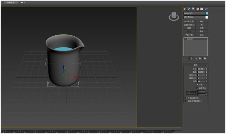Click the red X-axis gizmo arrow

coord(76,77)
